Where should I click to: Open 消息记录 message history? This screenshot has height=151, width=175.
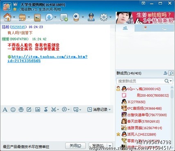98,109
